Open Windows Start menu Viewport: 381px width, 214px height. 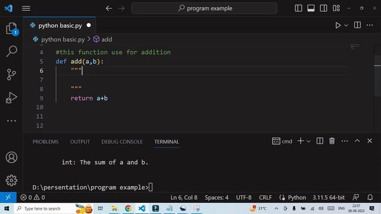pos(7,209)
